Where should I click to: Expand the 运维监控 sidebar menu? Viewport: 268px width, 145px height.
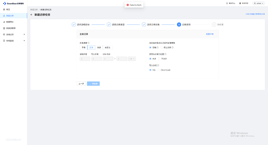[x=14, y=35]
